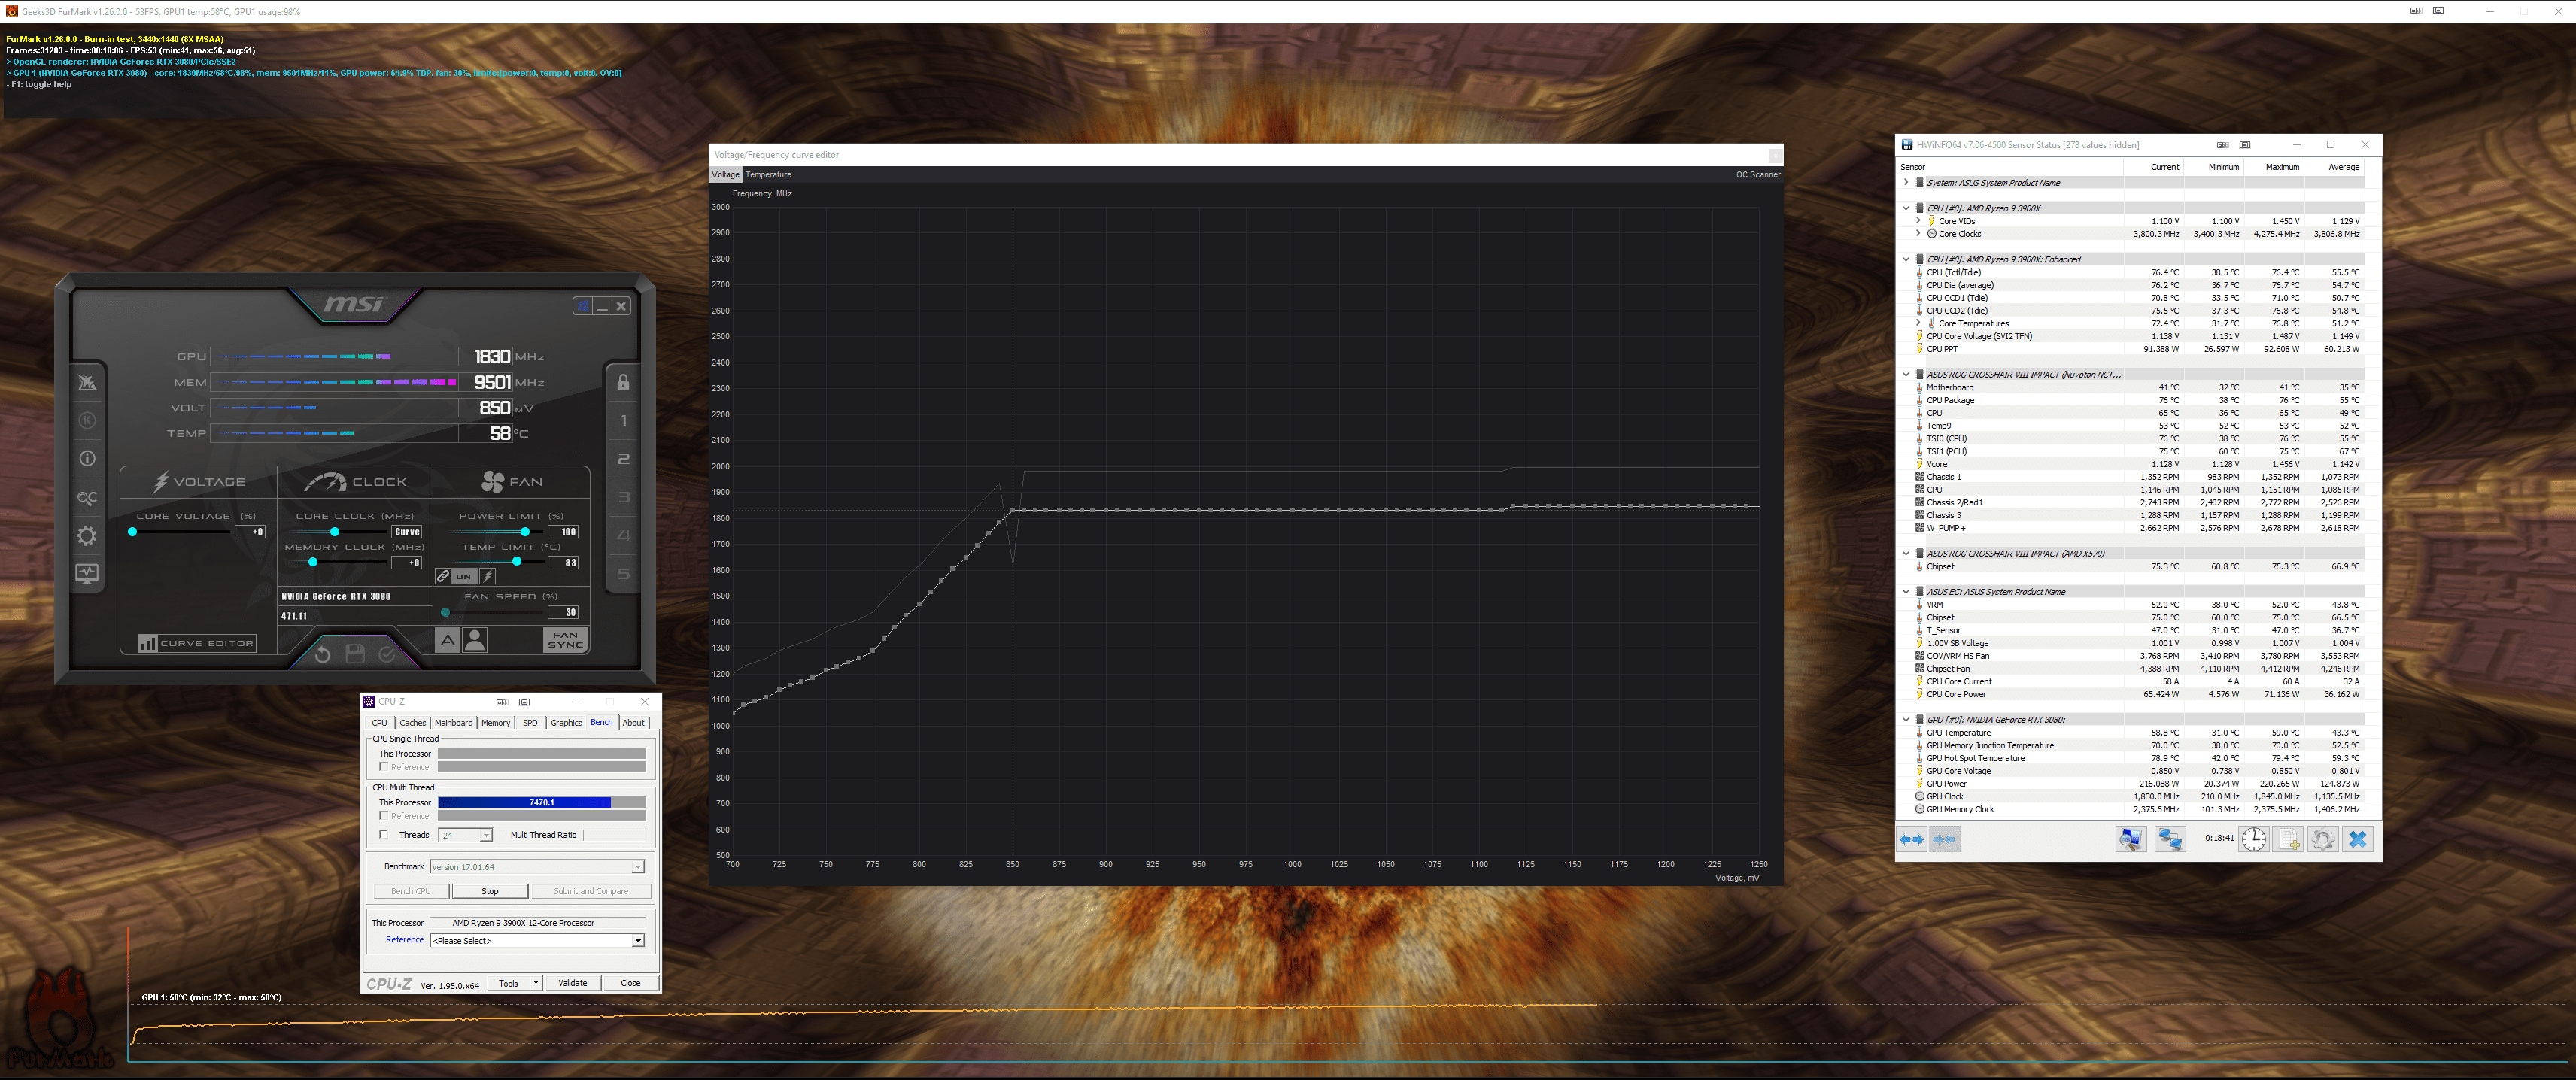Switch to the Temperature tab in curve editor
Viewport: 2576px width, 1080px height.
click(768, 175)
